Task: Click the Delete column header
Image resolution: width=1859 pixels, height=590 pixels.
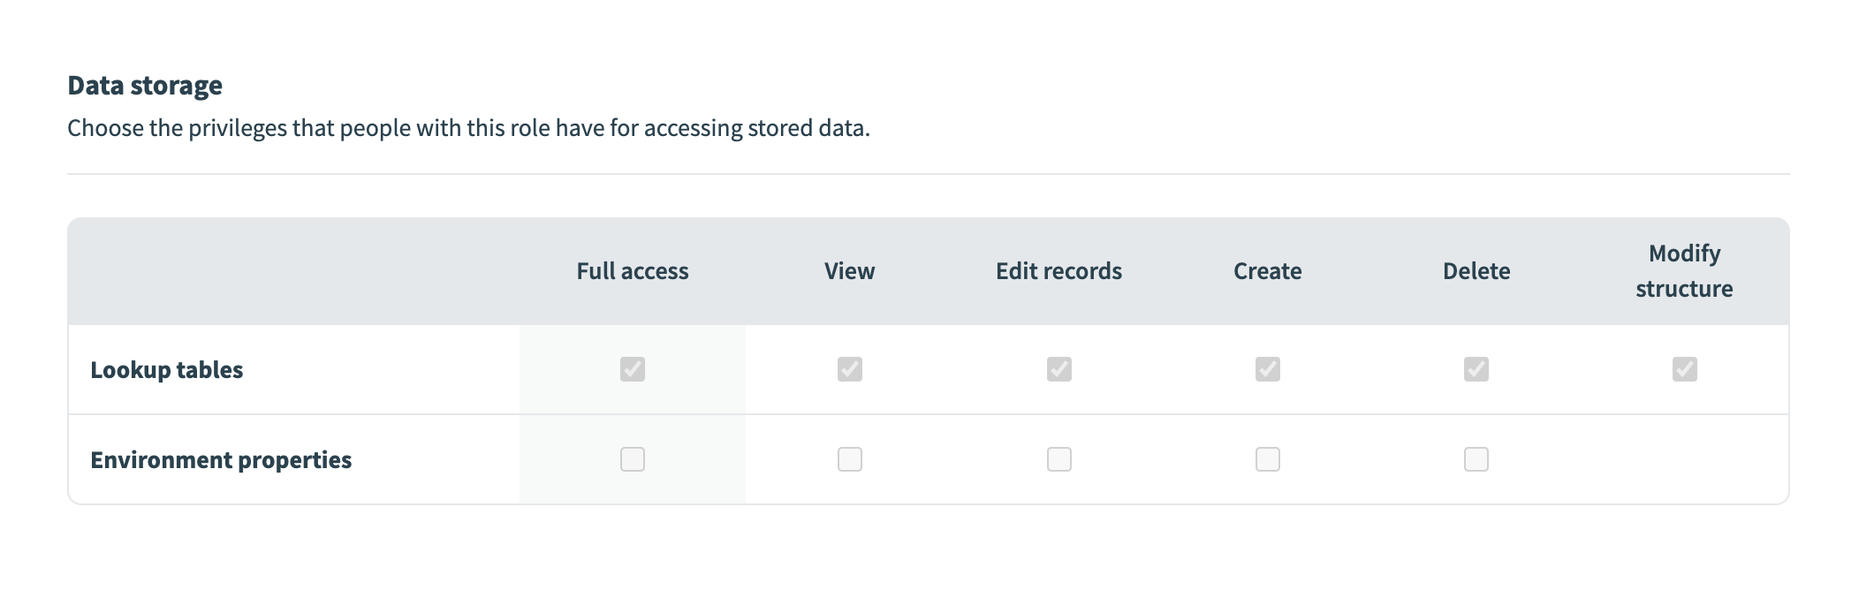Action: 1476,271
